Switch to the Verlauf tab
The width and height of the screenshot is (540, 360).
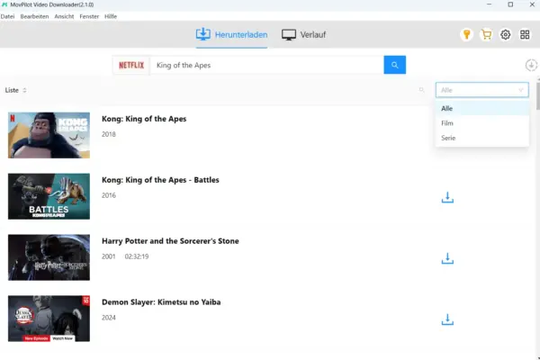pos(303,35)
